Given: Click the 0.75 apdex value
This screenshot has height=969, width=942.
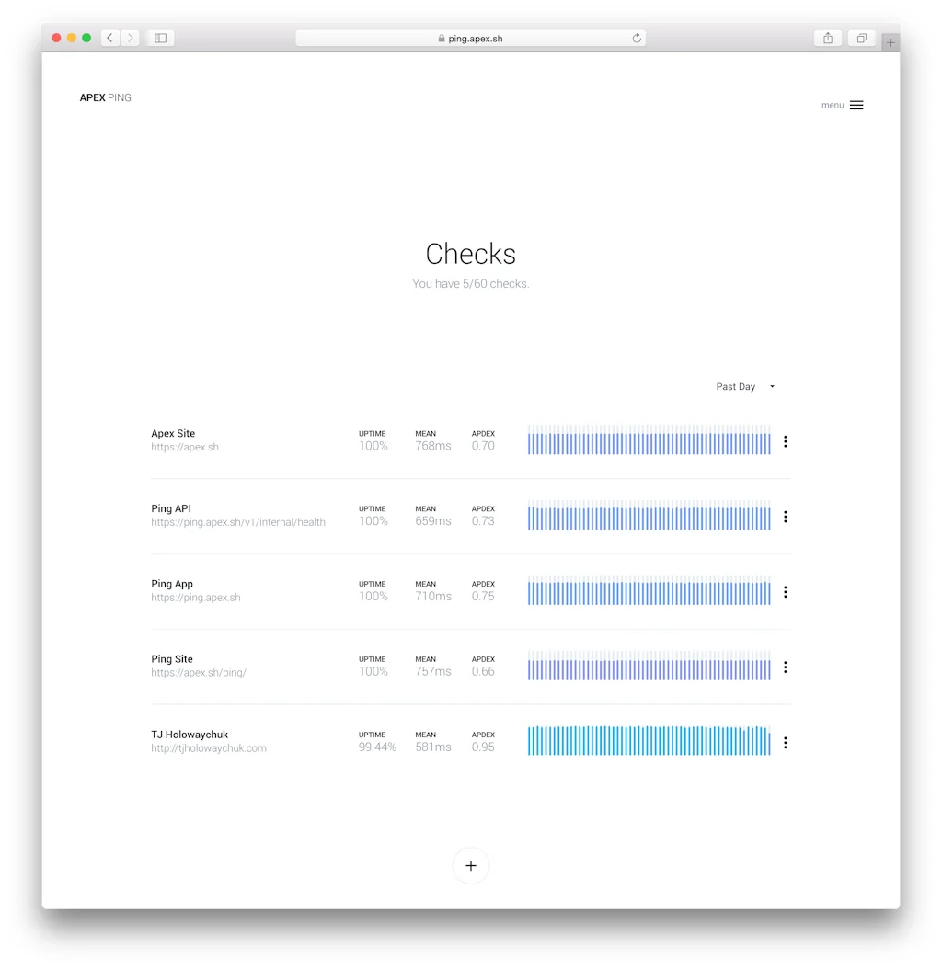Looking at the screenshot, I should coord(483,597).
